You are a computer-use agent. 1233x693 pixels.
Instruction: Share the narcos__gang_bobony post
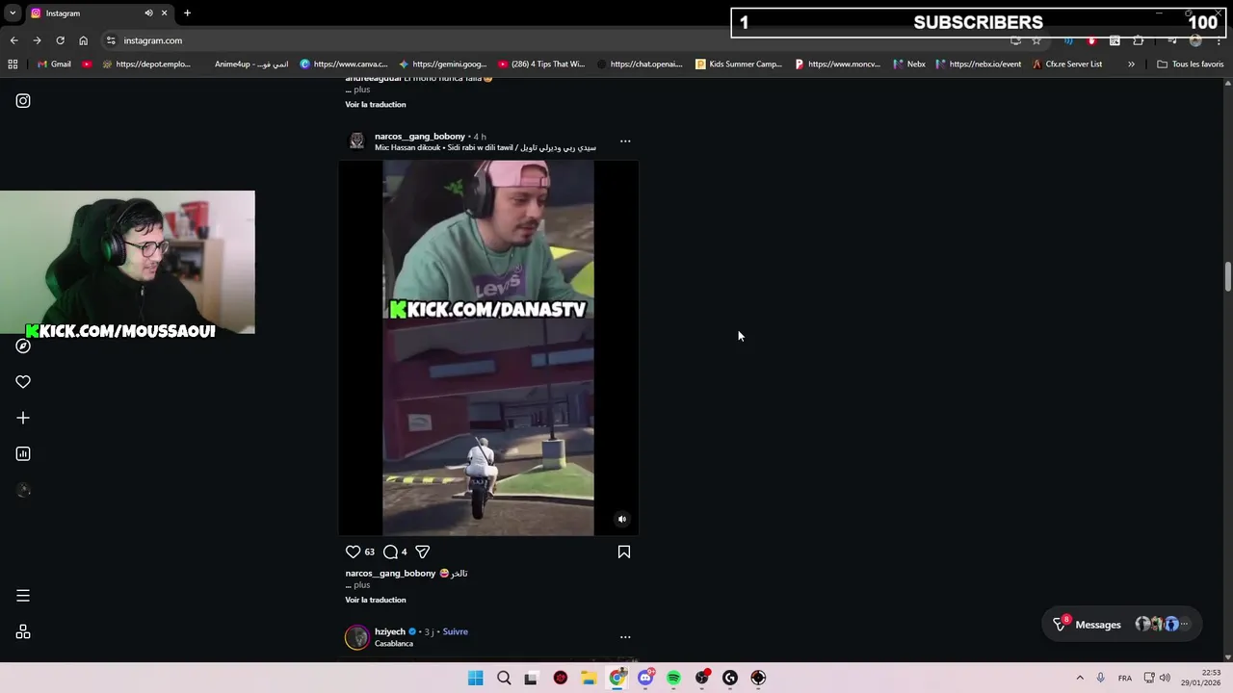pos(422,552)
